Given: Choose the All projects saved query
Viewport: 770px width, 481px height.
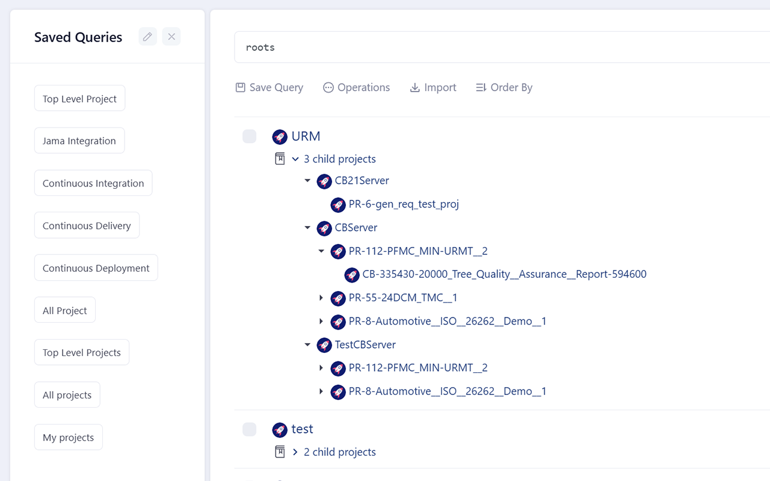Looking at the screenshot, I should point(67,395).
